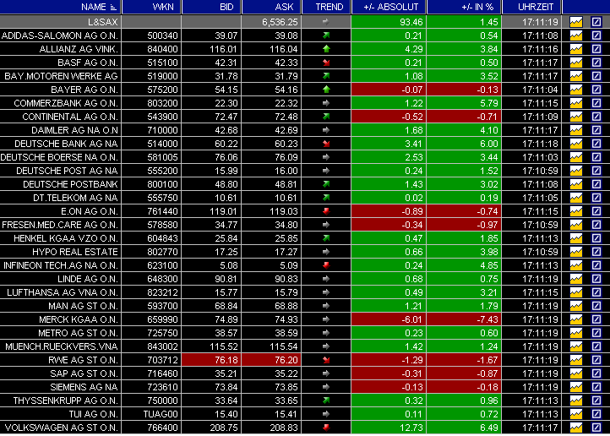Select the edit icon for LUFTHANSA AG VNA
The height and width of the screenshot is (436, 610).
coord(596,292)
